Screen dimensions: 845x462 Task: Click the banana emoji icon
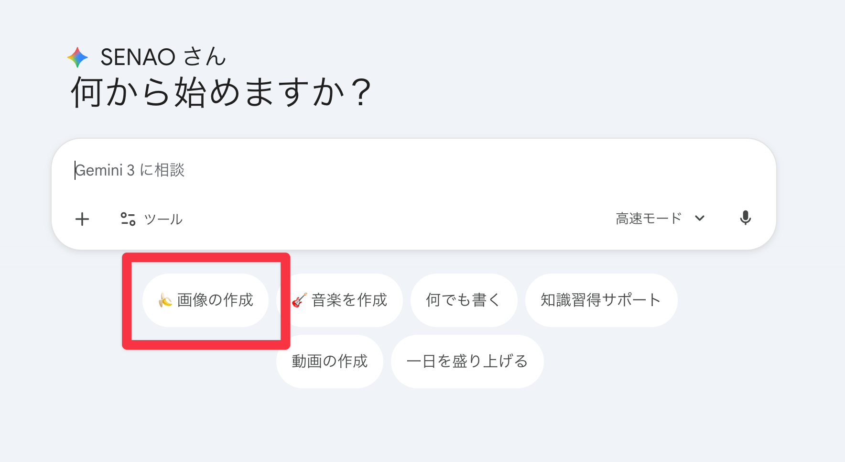coord(165,300)
